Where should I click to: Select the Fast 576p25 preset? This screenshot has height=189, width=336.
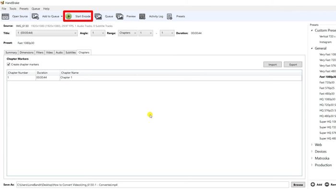pos(327,88)
